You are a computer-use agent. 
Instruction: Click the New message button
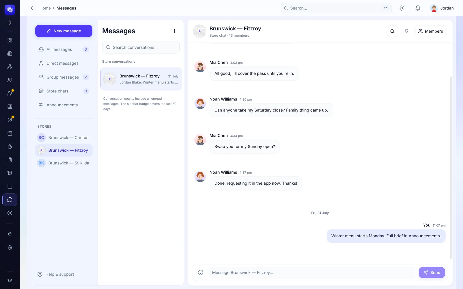click(64, 31)
